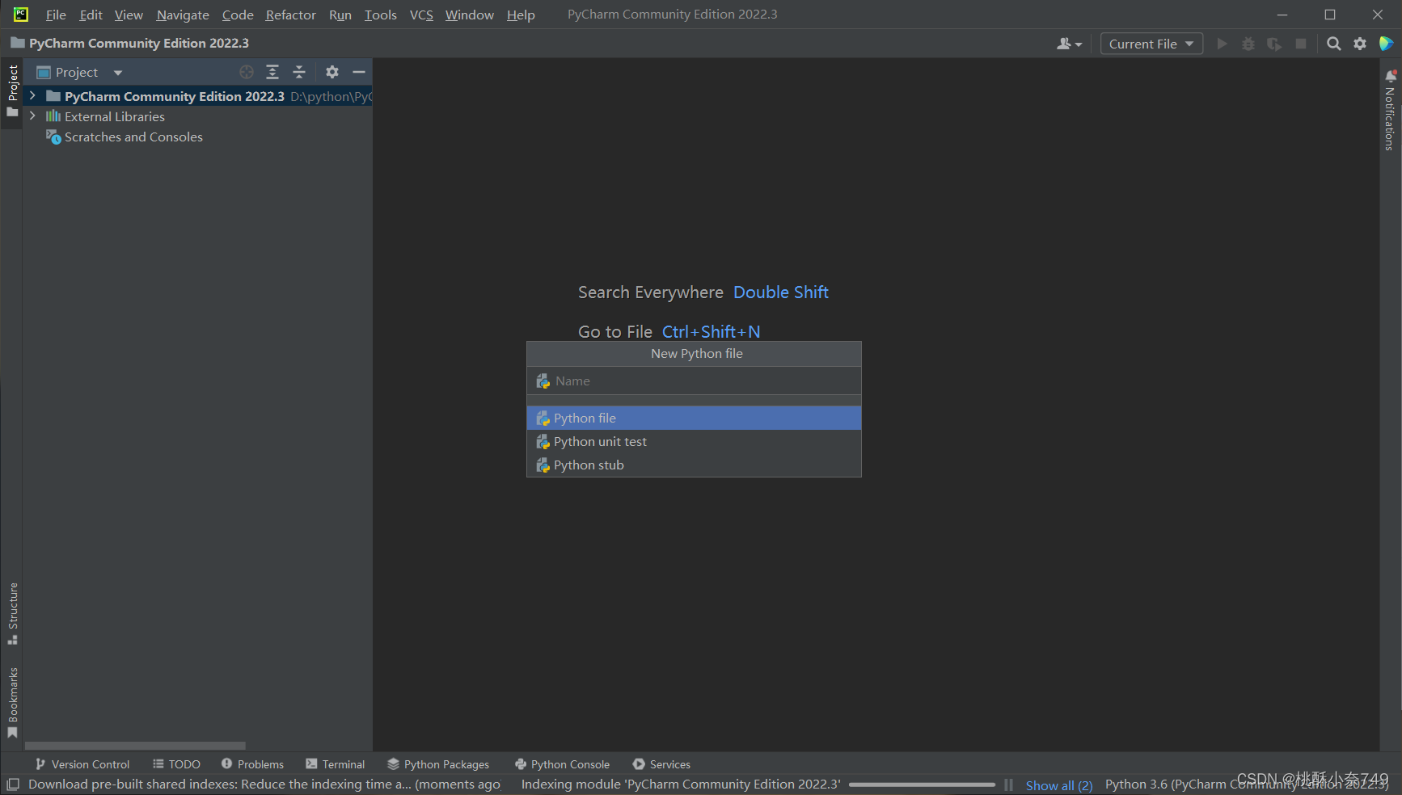Hide the Project panel with minus icon
Viewport: 1402px width, 795px height.
coord(359,72)
